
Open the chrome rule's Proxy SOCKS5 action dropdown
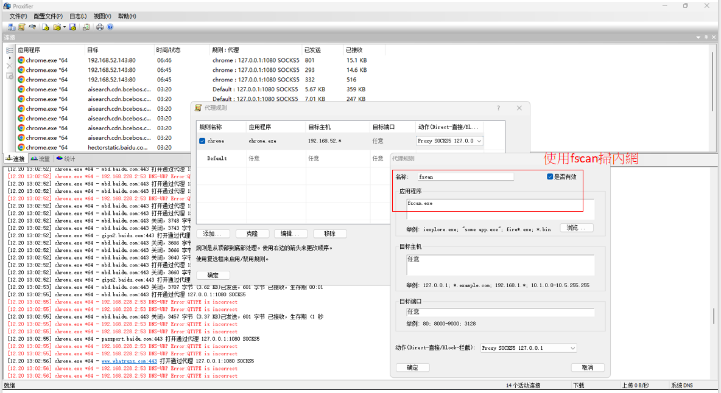[x=449, y=141]
